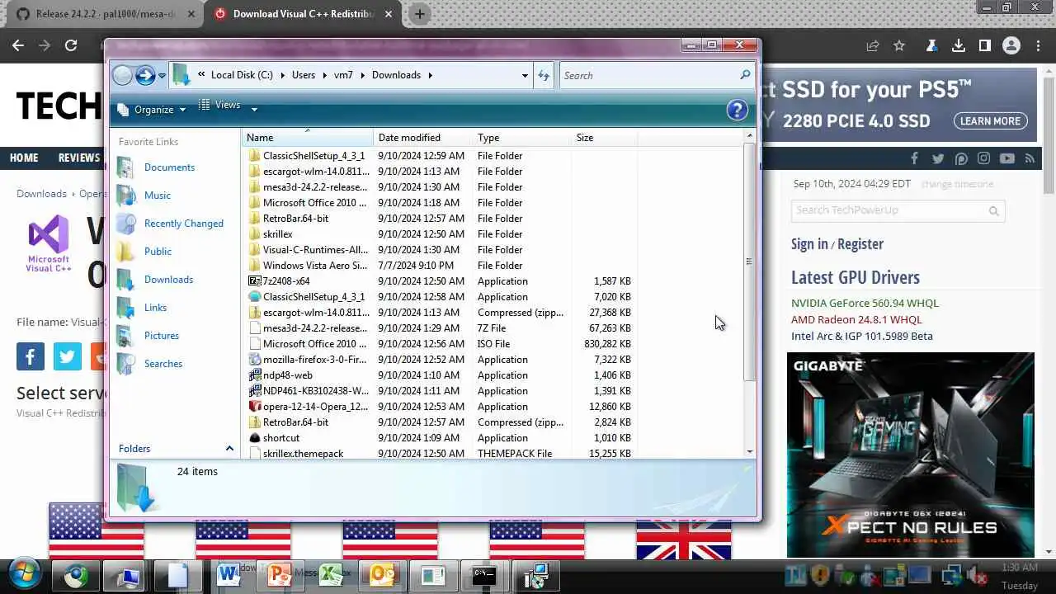
Task: Open Chrome downloads icon in toolbar
Action: pyautogui.click(x=959, y=46)
